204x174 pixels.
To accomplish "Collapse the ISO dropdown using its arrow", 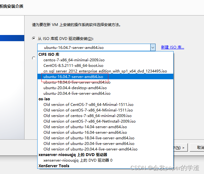I will (x=153, y=47).
